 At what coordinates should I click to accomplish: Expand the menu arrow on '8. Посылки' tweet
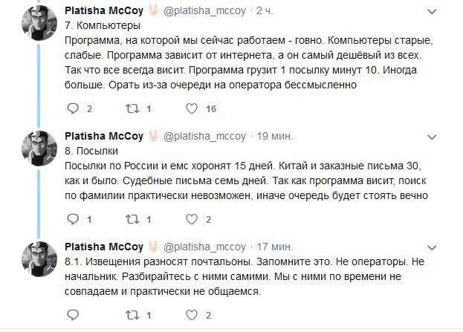(433, 137)
